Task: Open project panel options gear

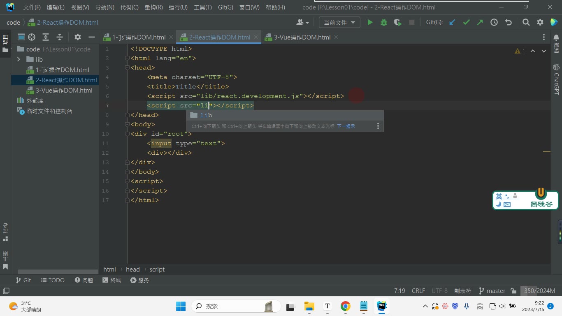Action: (78, 37)
